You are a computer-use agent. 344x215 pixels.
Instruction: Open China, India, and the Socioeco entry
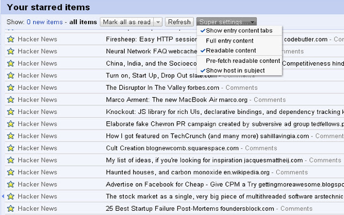[152, 63]
